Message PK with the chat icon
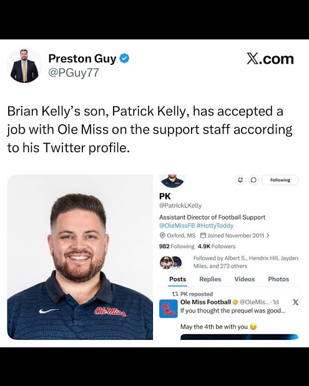This screenshot has height=386, width=309. click(253, 180)
